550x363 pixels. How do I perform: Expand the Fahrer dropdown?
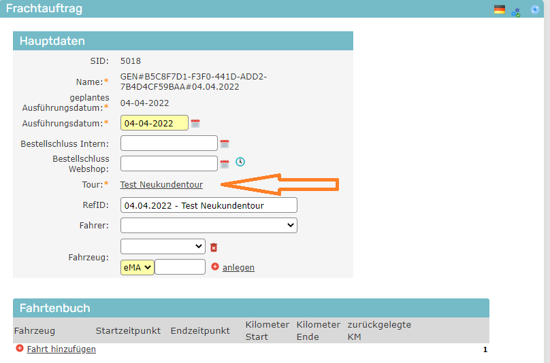click(209, 225)
